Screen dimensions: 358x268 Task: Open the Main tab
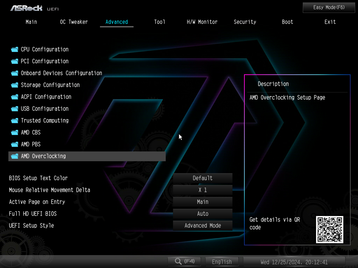[x=31, y=22]
